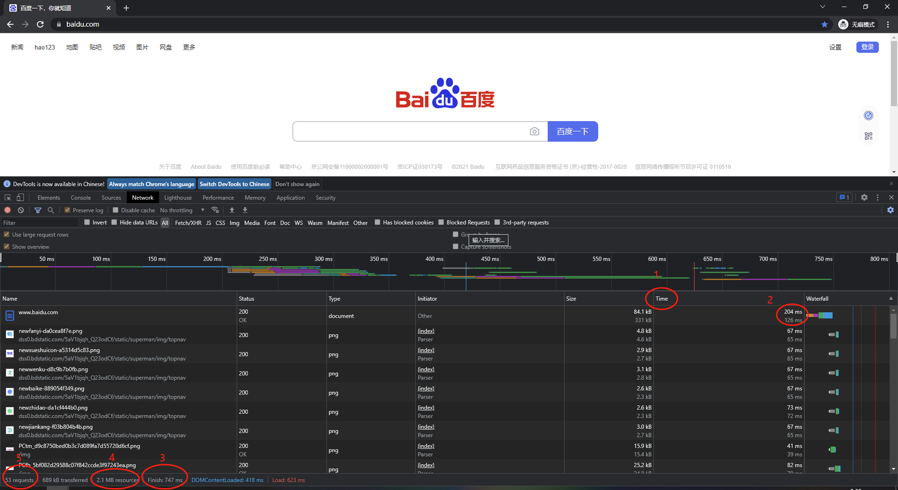Click the www.baidu.com document row icon

pyautogui.click(x=10, y=316)
